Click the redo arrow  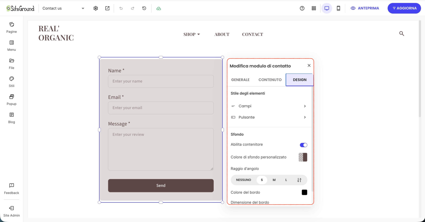coord(132,8)
